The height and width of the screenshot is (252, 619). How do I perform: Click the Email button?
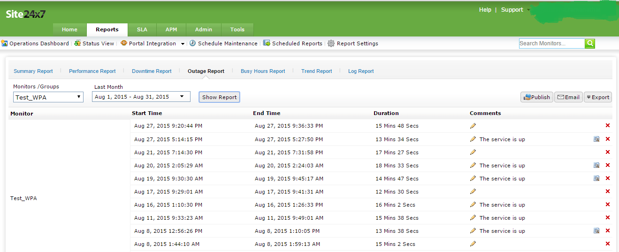click(568, 97)
